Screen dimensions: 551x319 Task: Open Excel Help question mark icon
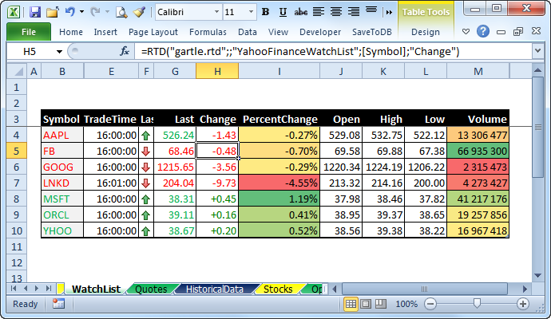483,32
